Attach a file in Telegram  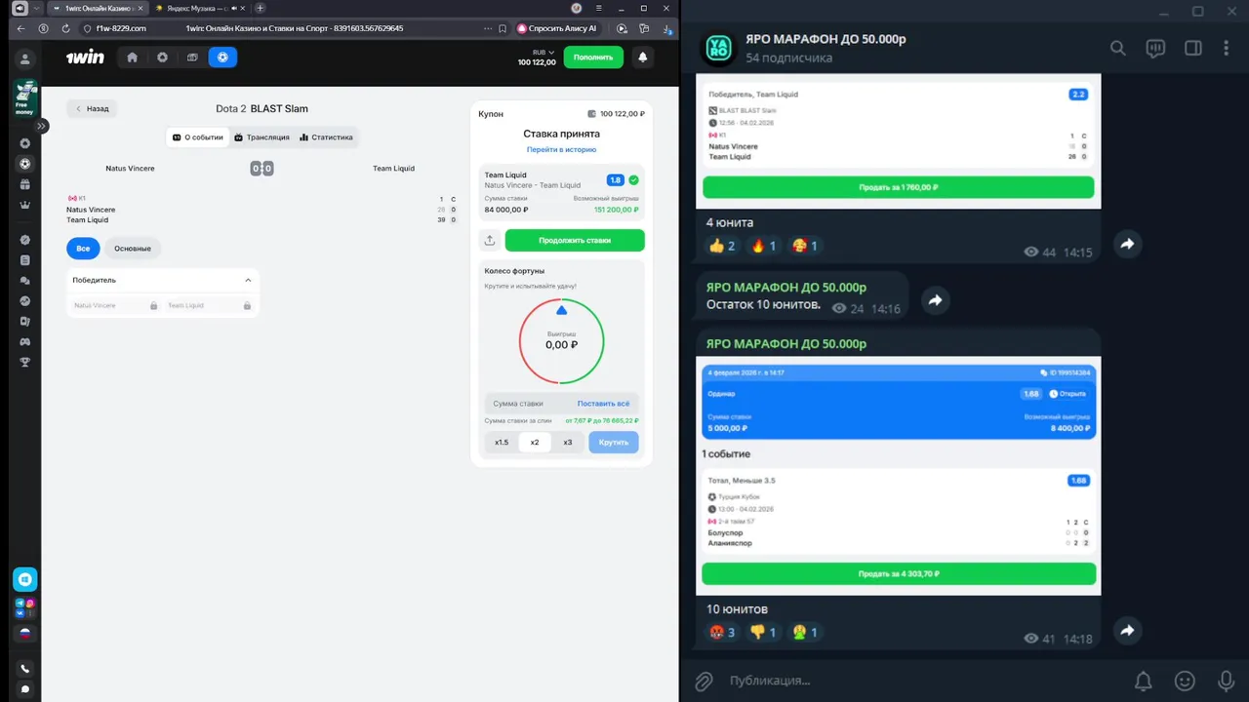point(703,681)
